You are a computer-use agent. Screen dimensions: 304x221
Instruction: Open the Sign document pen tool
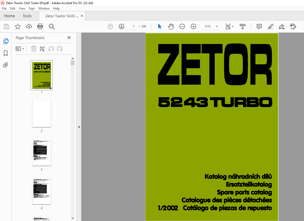click(282, 26)
